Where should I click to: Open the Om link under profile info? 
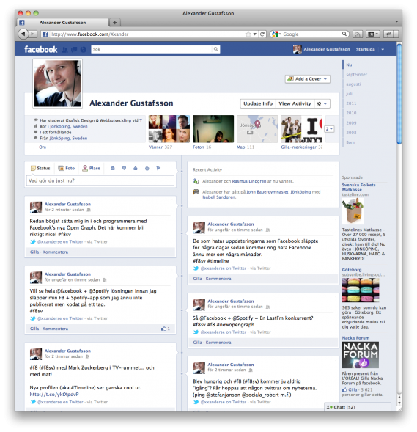(43, 147)
